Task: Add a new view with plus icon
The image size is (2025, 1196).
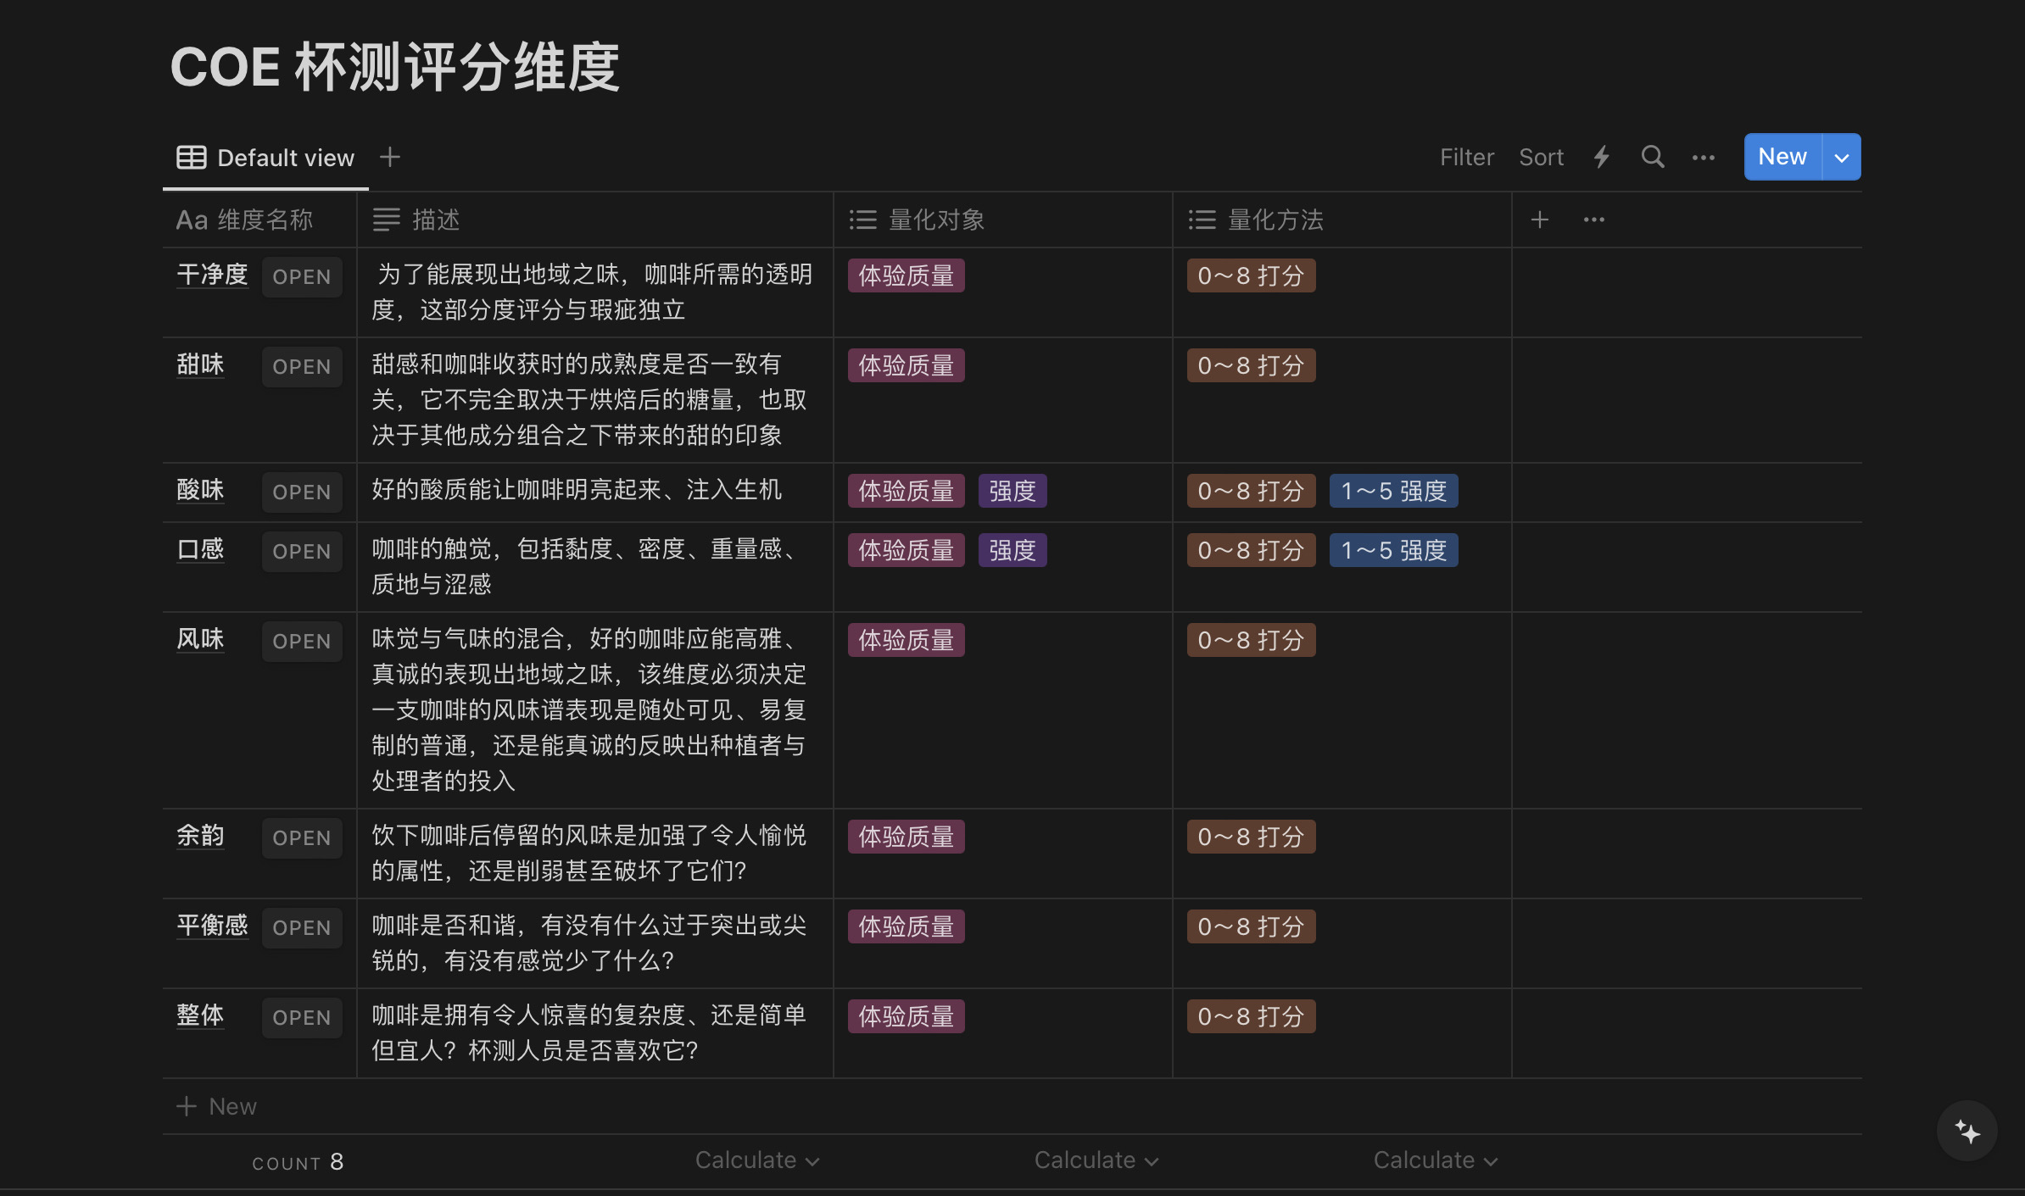Action: 389,157
